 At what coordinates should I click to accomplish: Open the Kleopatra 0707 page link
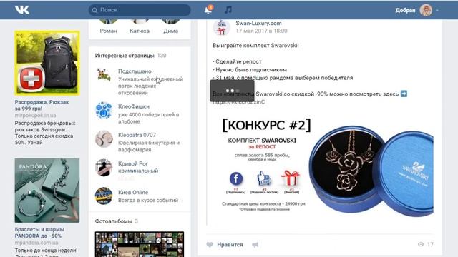137,135
